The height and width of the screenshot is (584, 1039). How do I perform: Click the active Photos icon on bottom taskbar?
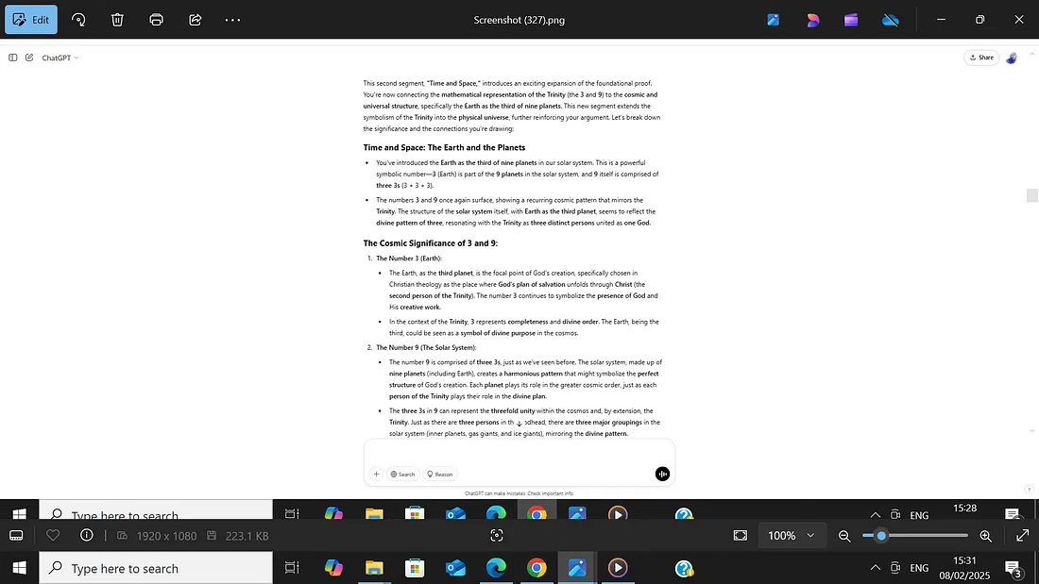[x=577, y=568]
